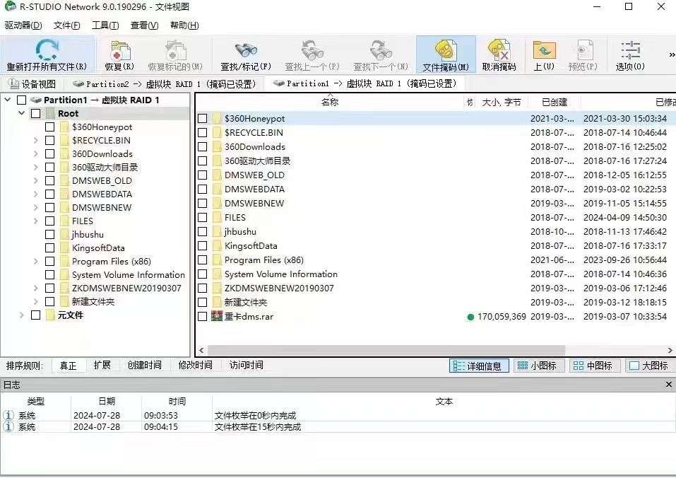Tick Program Files (x86) checkbox in list
Screen dimensions: 676x478
point(203,260)
